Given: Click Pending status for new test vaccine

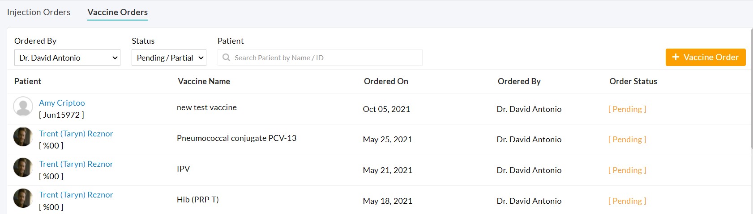Looking at the screenshot, I should point(627,109).
